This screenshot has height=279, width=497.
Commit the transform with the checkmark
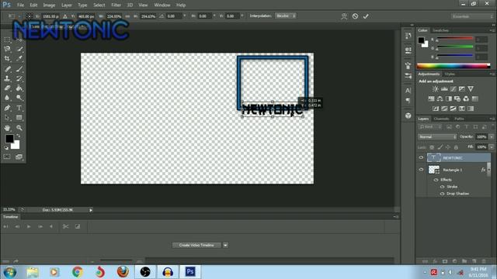click(366, 16)
